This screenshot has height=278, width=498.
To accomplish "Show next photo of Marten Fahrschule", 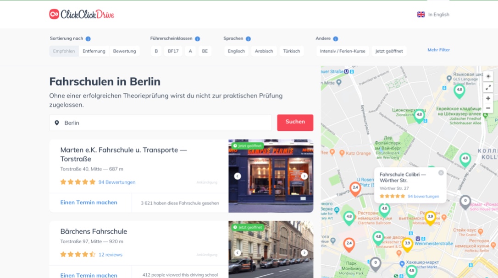I will tap(304, 176).
